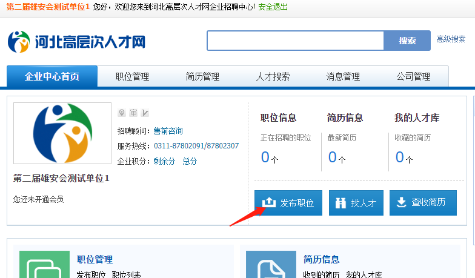
Task: Go to the 人才搜索 tab
Action: click(273, 76)
